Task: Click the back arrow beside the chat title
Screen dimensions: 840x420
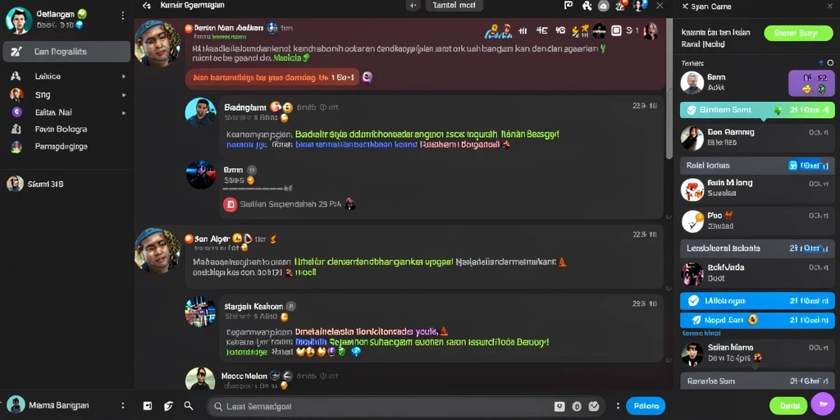Action: point(147,6)
